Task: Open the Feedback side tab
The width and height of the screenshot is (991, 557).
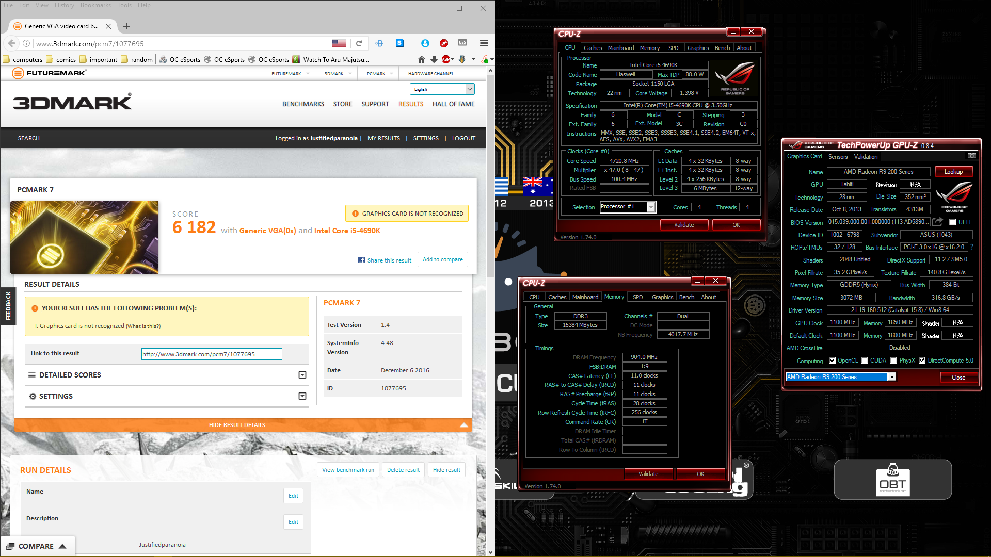Action: [x=8, y=306]
